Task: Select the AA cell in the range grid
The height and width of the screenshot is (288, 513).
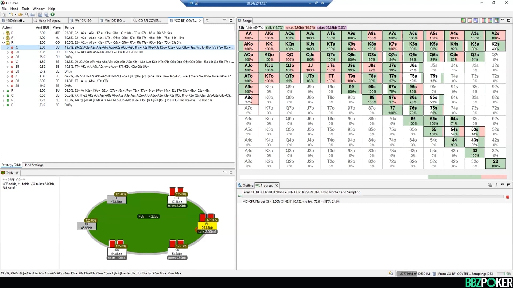Action: [x=248, y=35]
